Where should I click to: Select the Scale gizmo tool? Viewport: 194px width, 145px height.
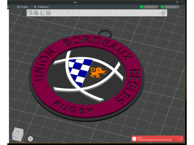[x=90, y=13]
